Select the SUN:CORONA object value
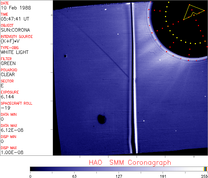Viewport: 208px width, 178px height. click(x=15, y=30)
